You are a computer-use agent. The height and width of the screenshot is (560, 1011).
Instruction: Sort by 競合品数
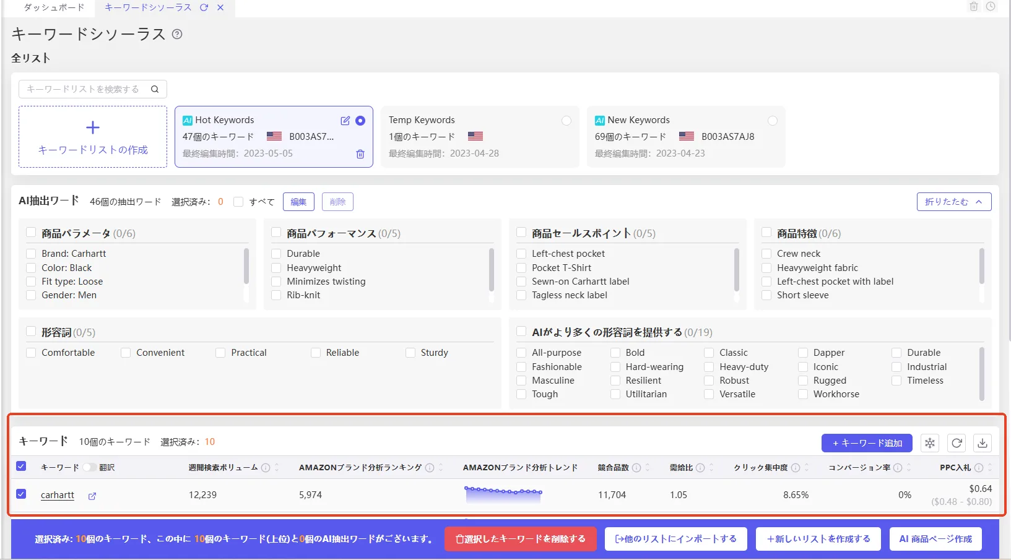[x=648, y=468]
